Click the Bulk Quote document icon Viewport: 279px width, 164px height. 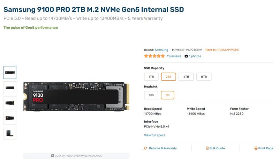(x=207, y=148)
